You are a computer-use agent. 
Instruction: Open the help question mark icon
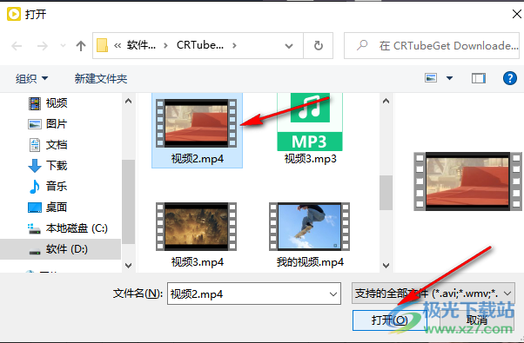[x=509, y=78]
